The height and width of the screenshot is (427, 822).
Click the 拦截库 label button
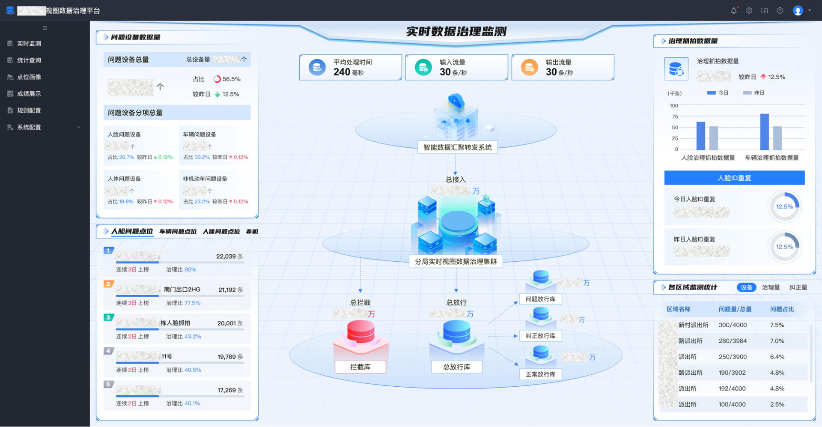coord(360,367)
